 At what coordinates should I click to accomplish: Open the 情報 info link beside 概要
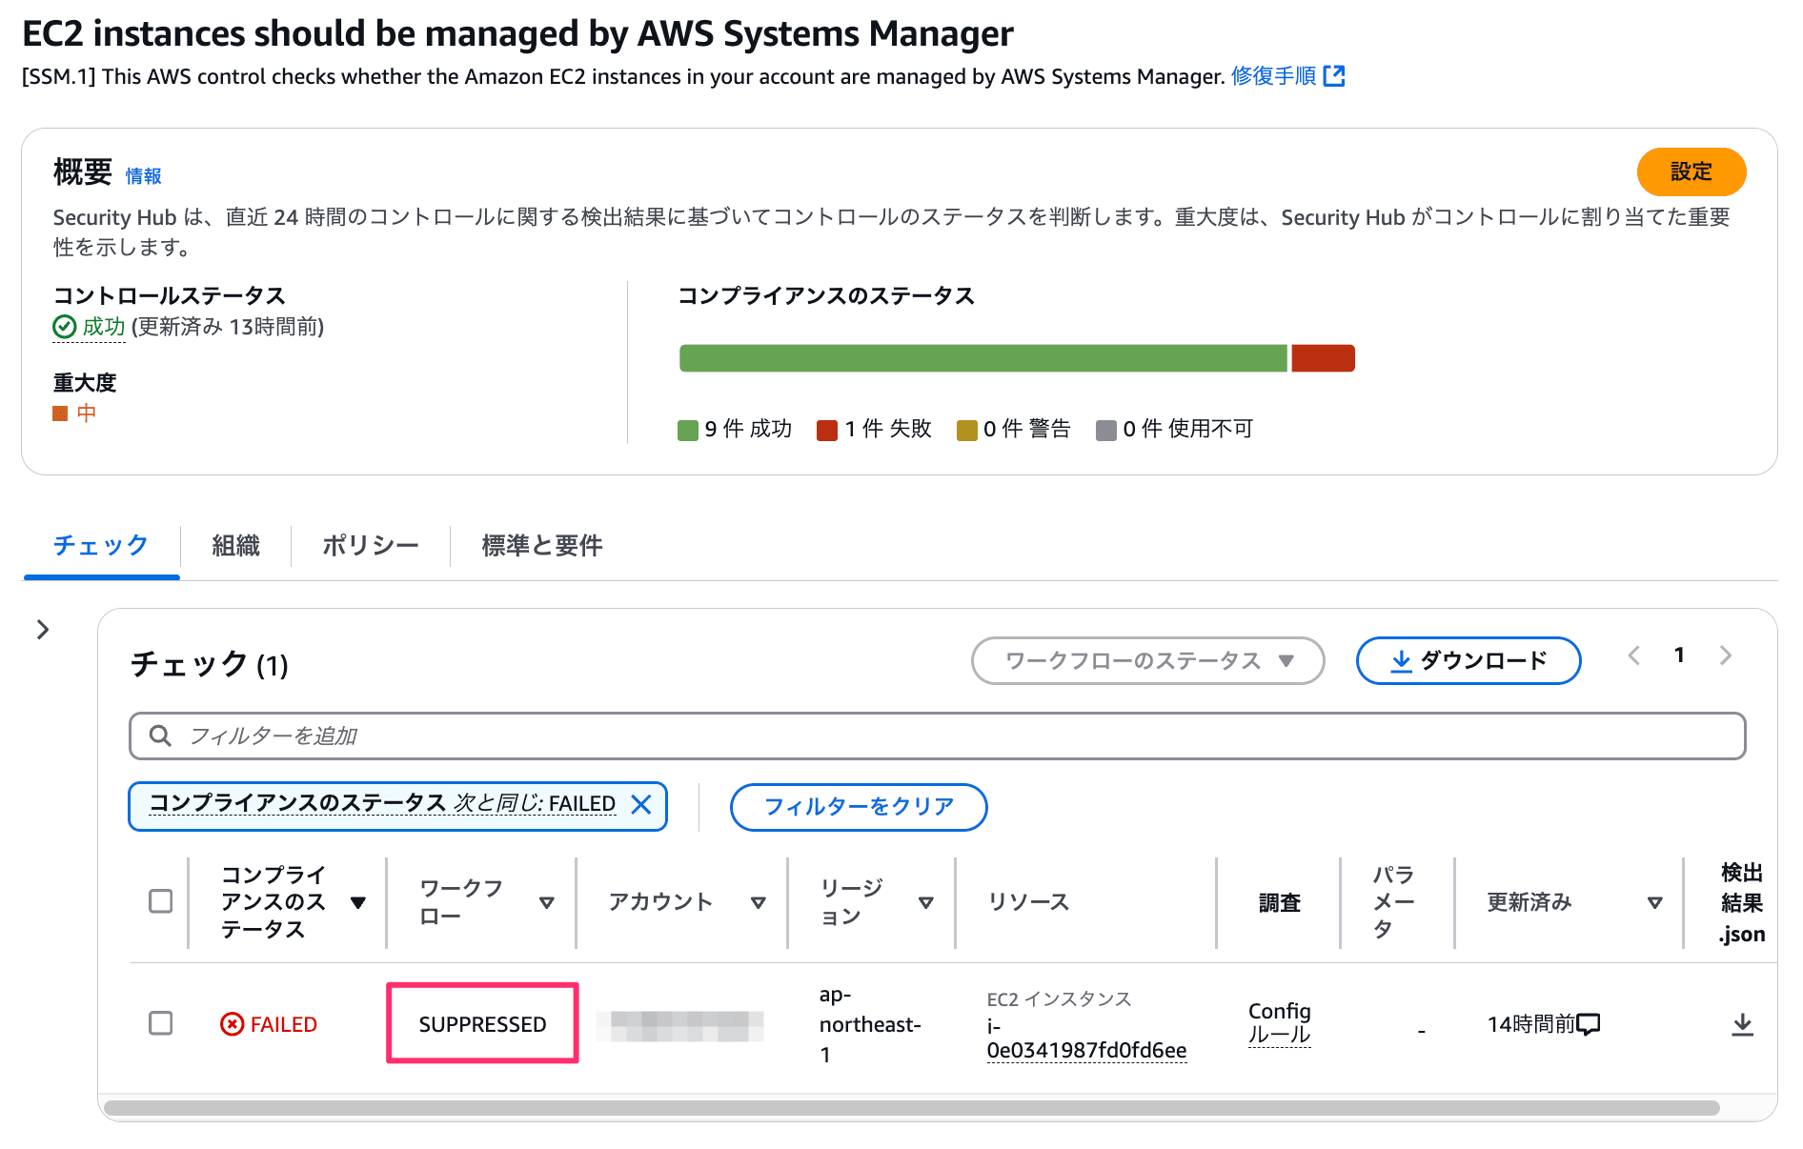pos(143,176)
